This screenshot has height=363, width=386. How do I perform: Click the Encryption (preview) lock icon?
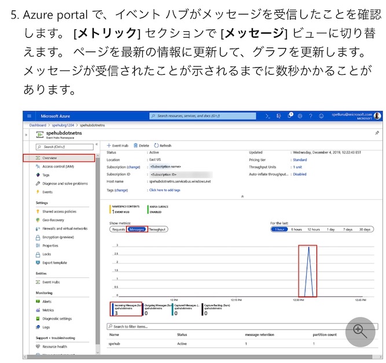pyautogui.click(x=38, y=237)
